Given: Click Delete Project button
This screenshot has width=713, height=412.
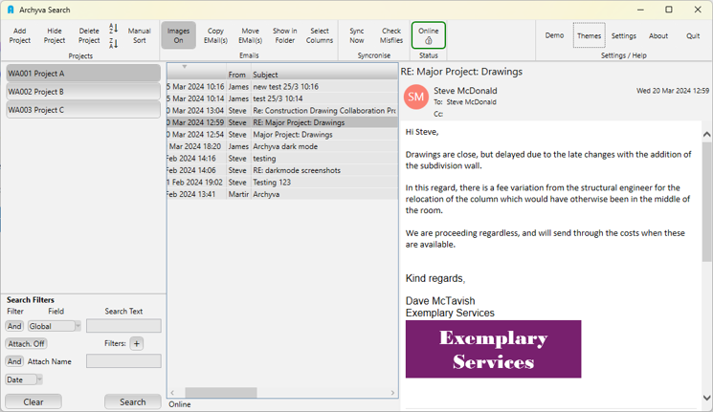Looking at the screenshot, I should click(x=89, y=35).
